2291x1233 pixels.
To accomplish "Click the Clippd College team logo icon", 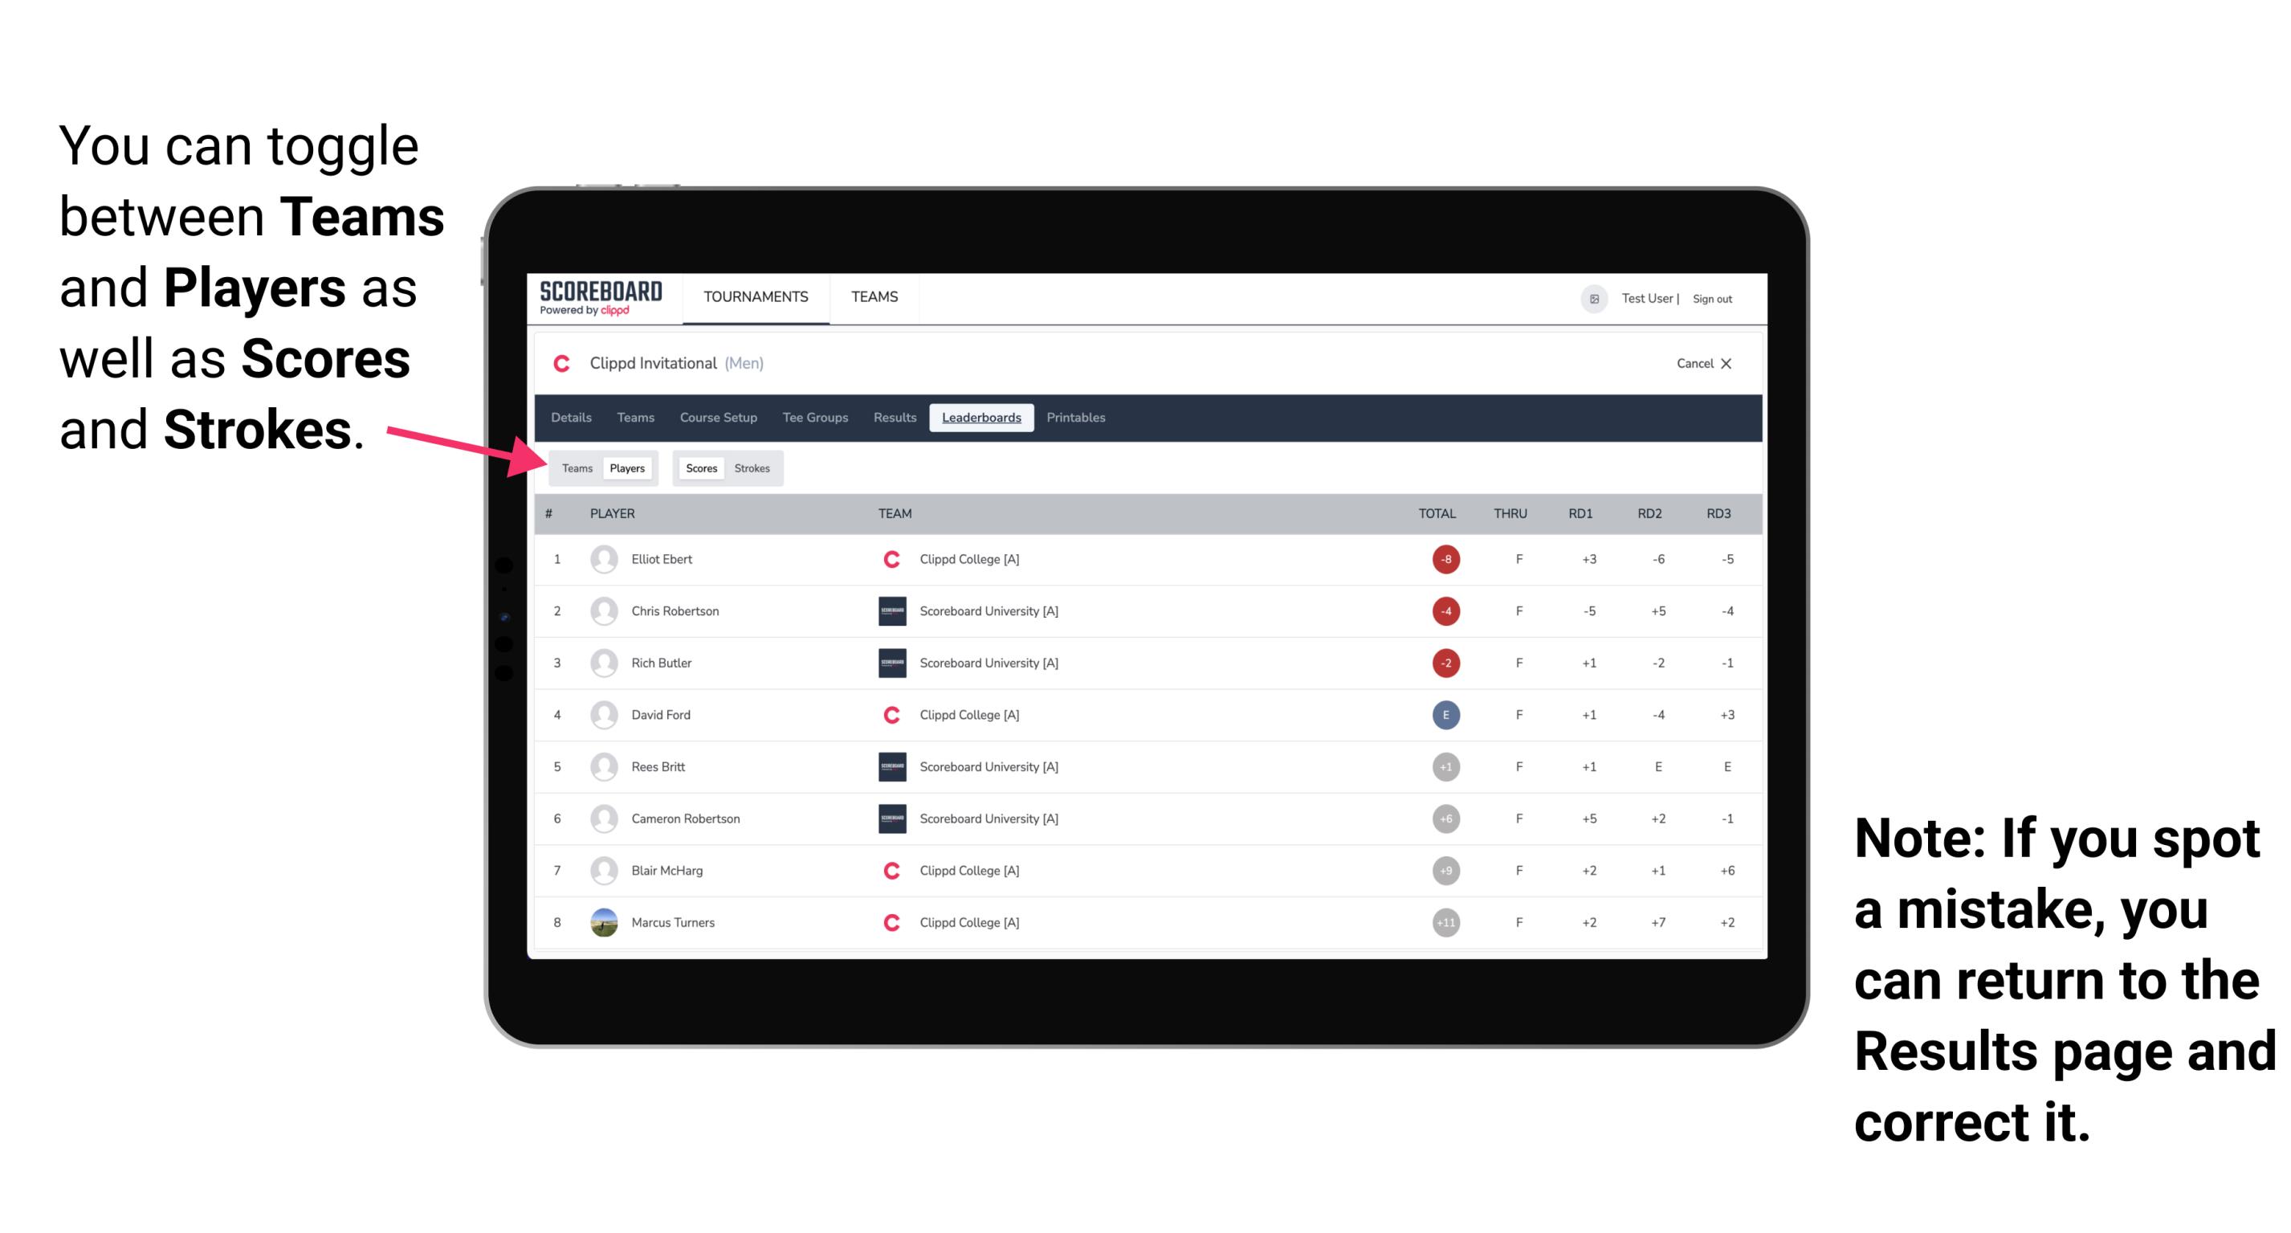I will tap(886, 559).
